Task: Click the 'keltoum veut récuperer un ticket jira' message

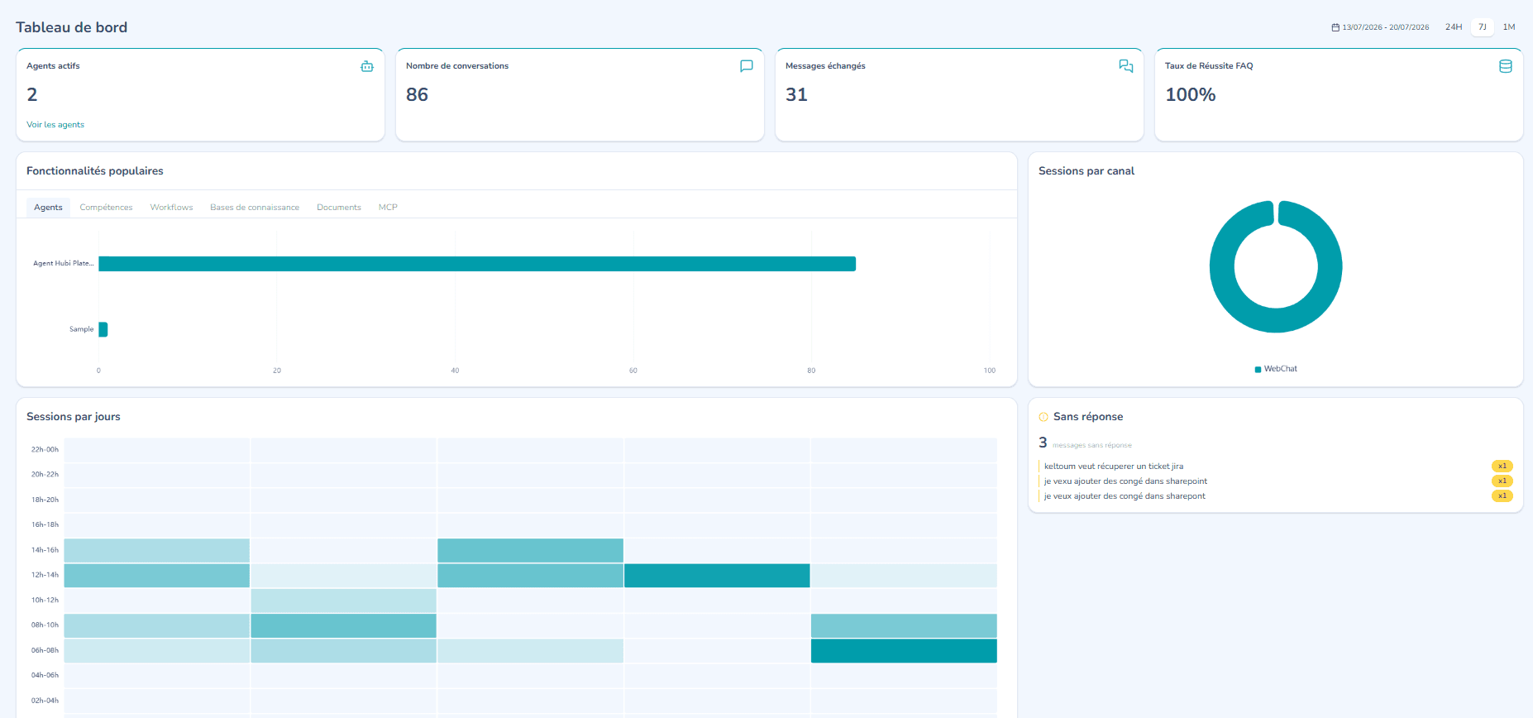Action: [x=1114, y=467]
